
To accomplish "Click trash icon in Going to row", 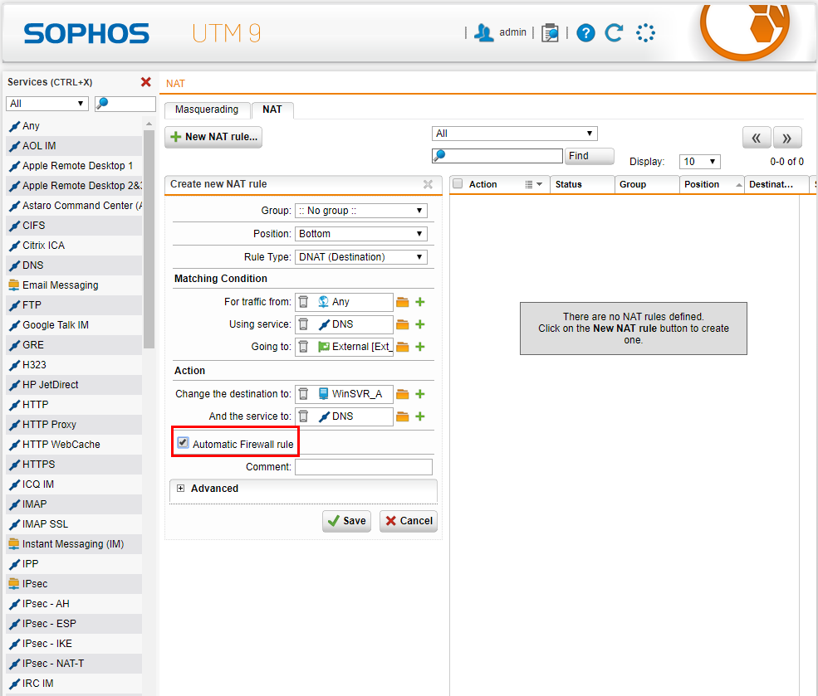I will [304, 347].
